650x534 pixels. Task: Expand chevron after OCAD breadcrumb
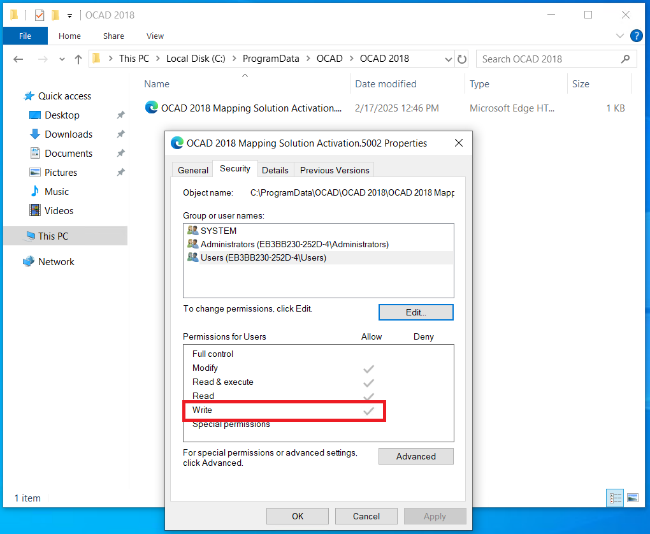point(352,59)
